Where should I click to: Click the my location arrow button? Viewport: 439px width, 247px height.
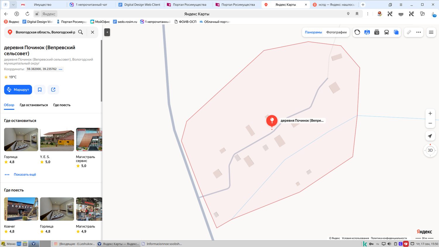click(x=430, y=136)
